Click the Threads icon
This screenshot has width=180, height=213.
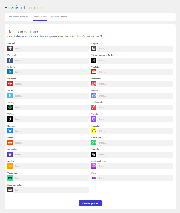point(94,154)
